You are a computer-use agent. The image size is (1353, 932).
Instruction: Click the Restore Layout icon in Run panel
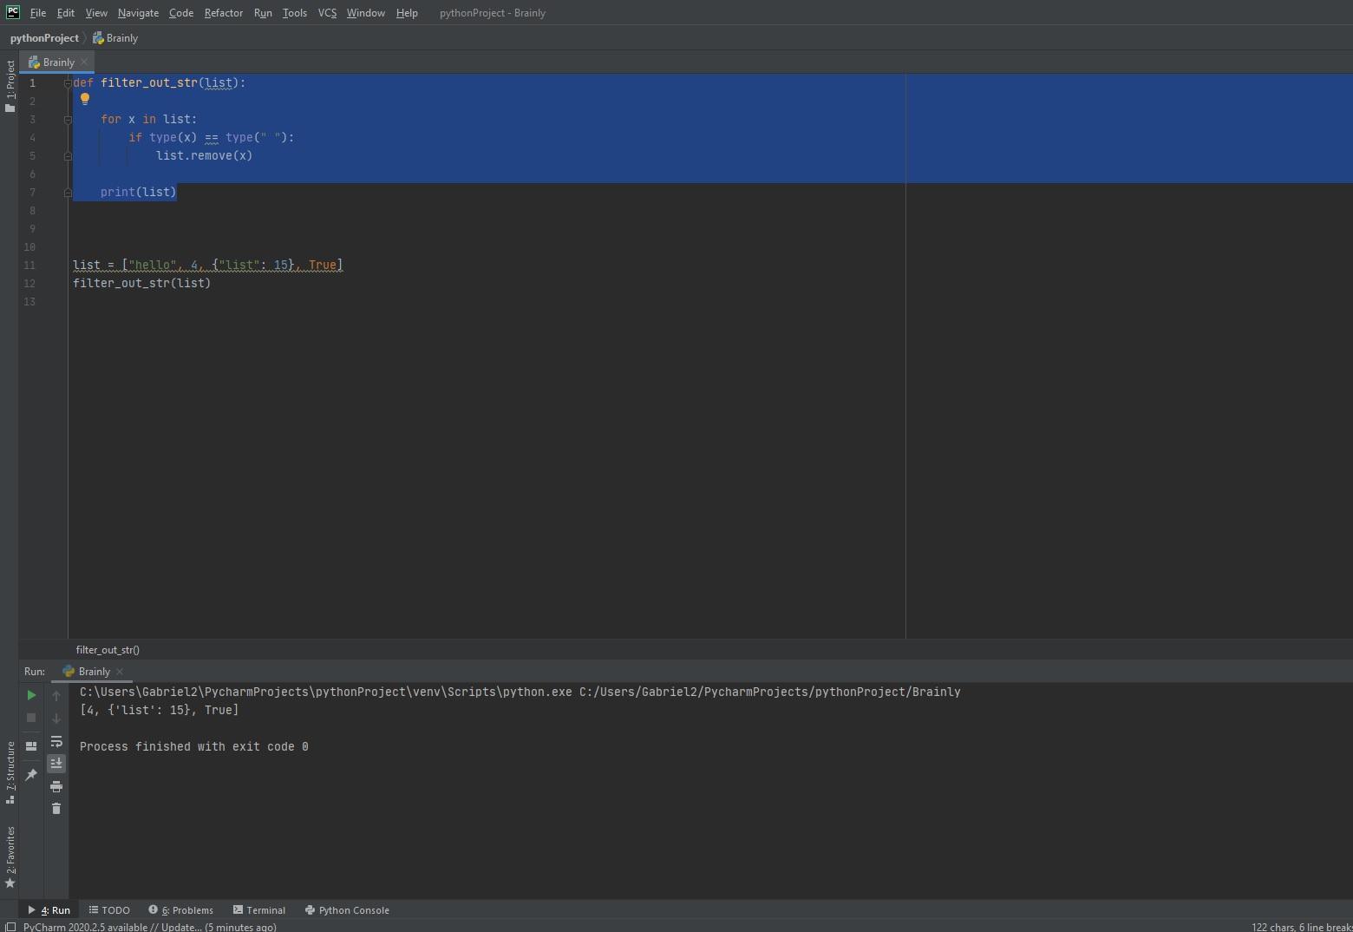31,745
